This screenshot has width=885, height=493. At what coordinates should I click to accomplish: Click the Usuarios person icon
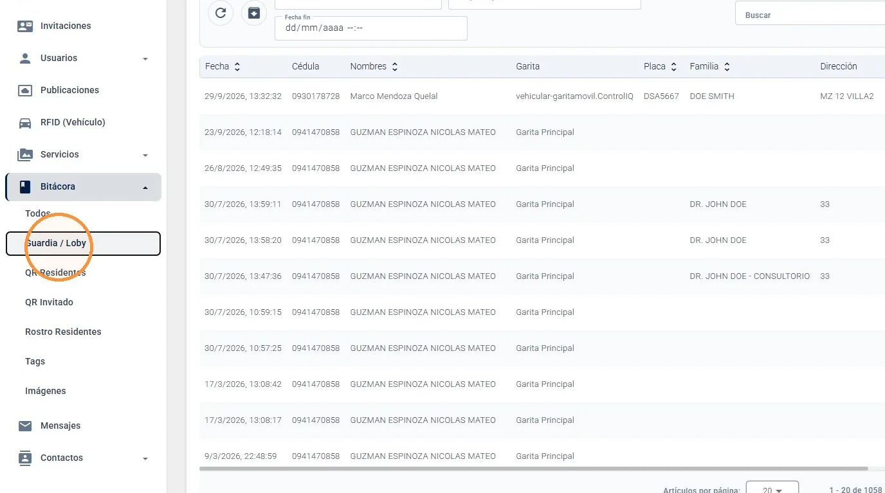(25, 58)
